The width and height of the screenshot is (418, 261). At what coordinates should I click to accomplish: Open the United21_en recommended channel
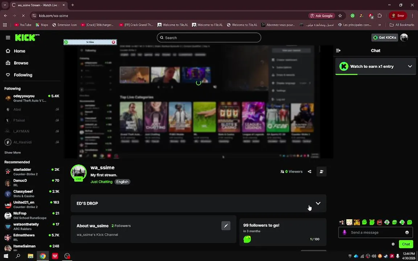coord(32,204)
